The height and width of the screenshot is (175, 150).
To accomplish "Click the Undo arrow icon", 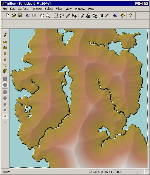I will tap(28, 15).
